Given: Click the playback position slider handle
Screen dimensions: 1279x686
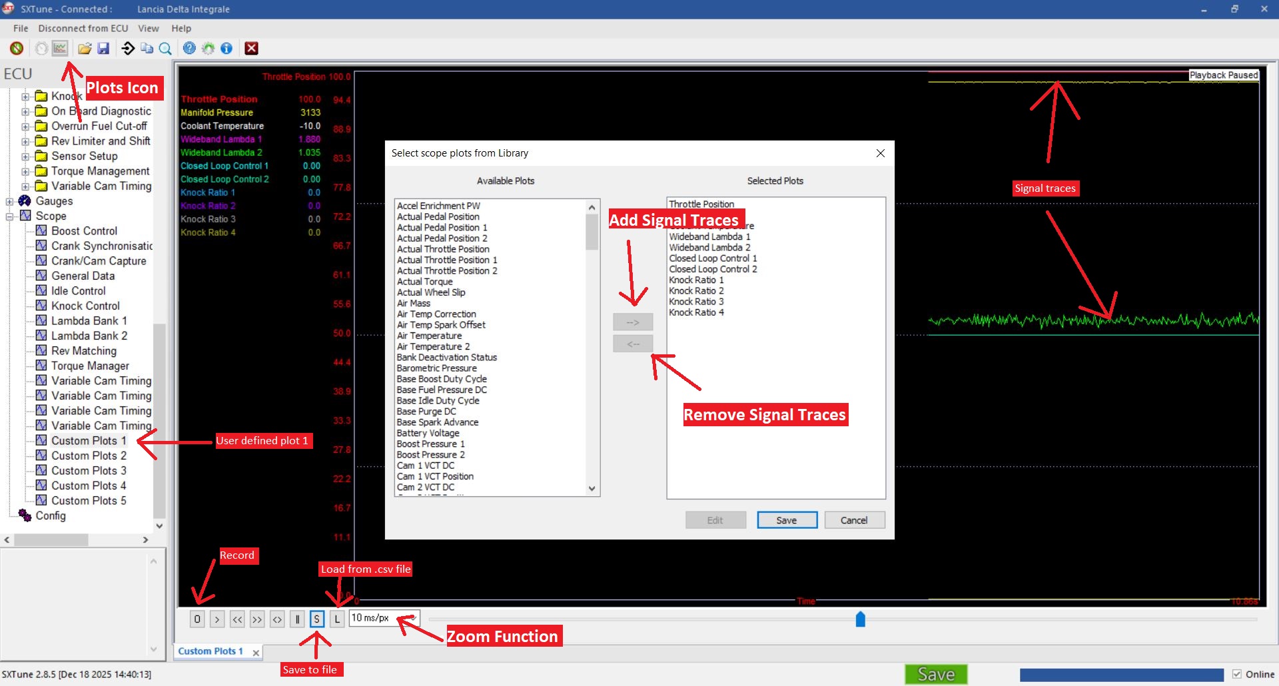Looking at the screenshot, I should pos(860,619).
